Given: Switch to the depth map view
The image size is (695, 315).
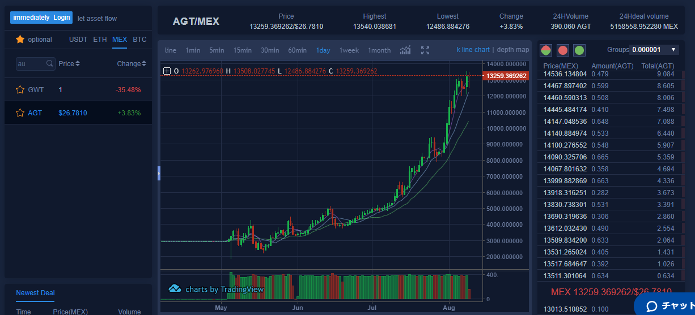Looking at the screenshot, I should coord(513,50).
